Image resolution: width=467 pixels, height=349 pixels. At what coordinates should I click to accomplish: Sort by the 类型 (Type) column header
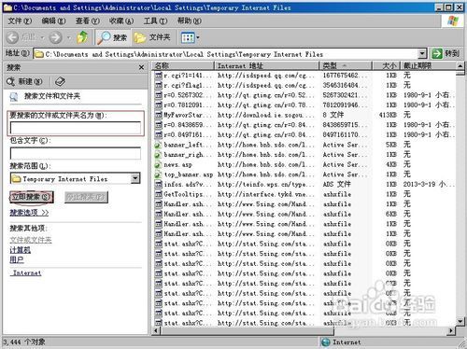346,65
